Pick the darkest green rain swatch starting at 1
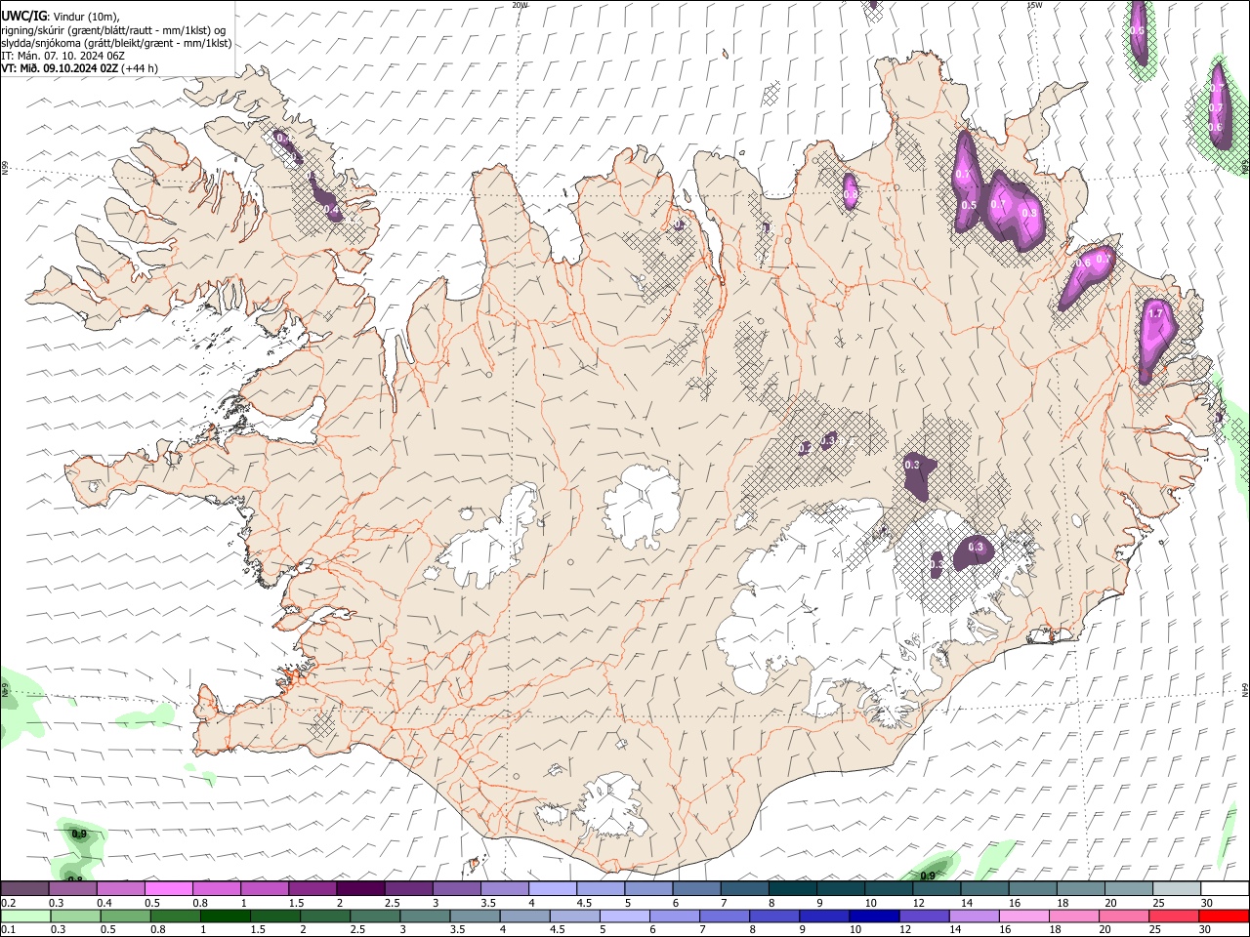The image size is (1250, 937). click(225, 916)
